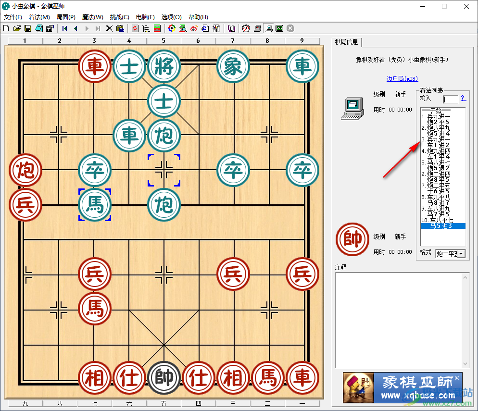Jump to the last move

click(x=98, y=29)
